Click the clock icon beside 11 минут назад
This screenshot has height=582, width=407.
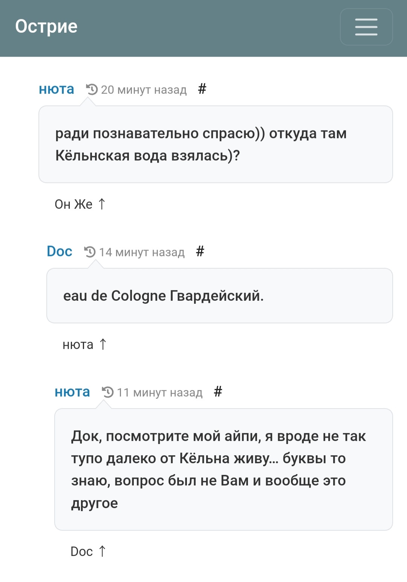tap(108, 392)
